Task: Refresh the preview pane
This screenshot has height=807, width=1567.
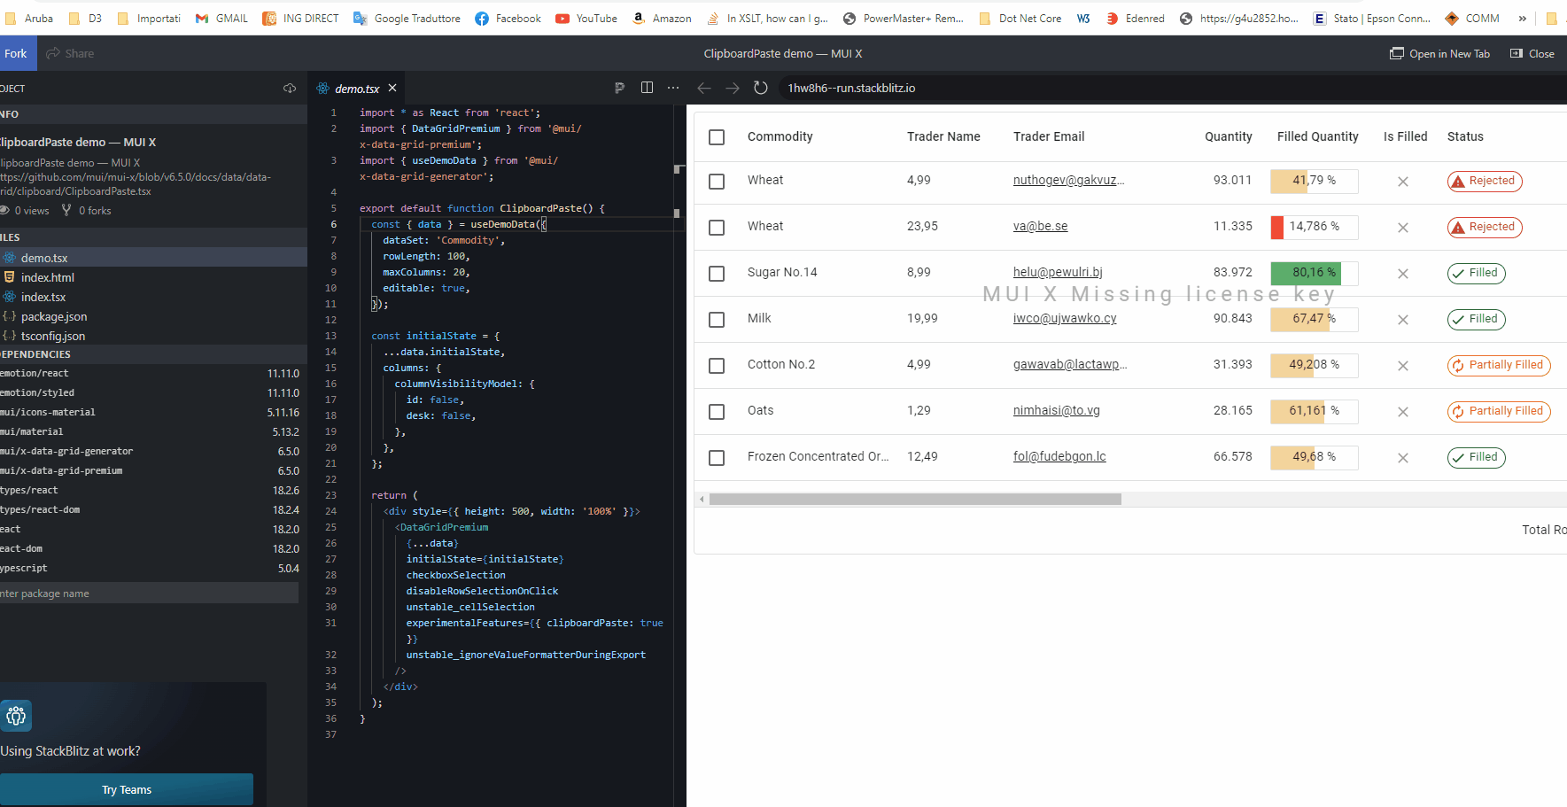Action: coord(761,88)
